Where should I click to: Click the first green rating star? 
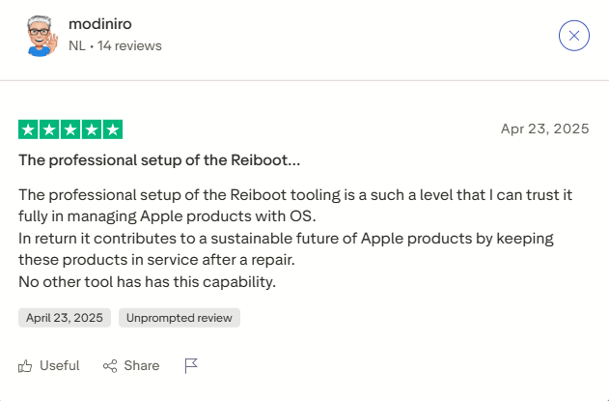pyautogui.click(x=28, y=129)
